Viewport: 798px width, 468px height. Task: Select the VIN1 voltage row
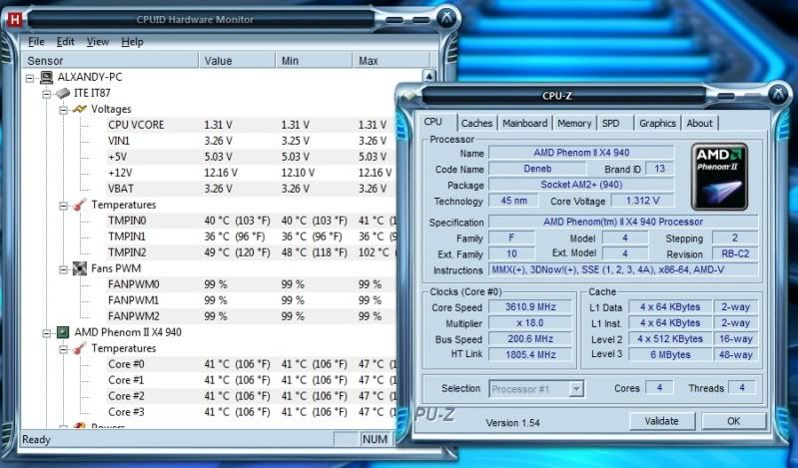click(x=251, y=141)
